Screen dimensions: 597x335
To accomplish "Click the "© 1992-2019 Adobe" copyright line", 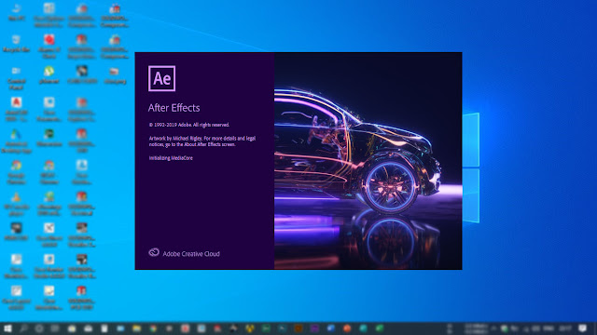I will coord(189,125).
